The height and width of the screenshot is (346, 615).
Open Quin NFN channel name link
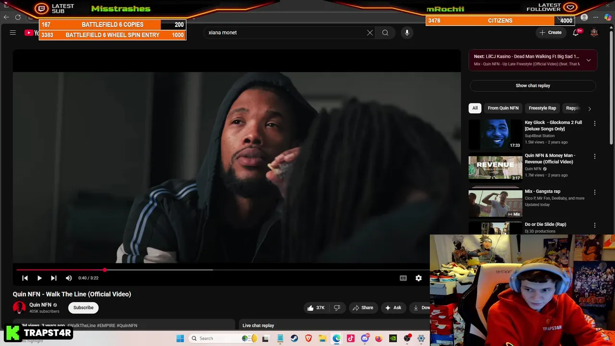40,305
